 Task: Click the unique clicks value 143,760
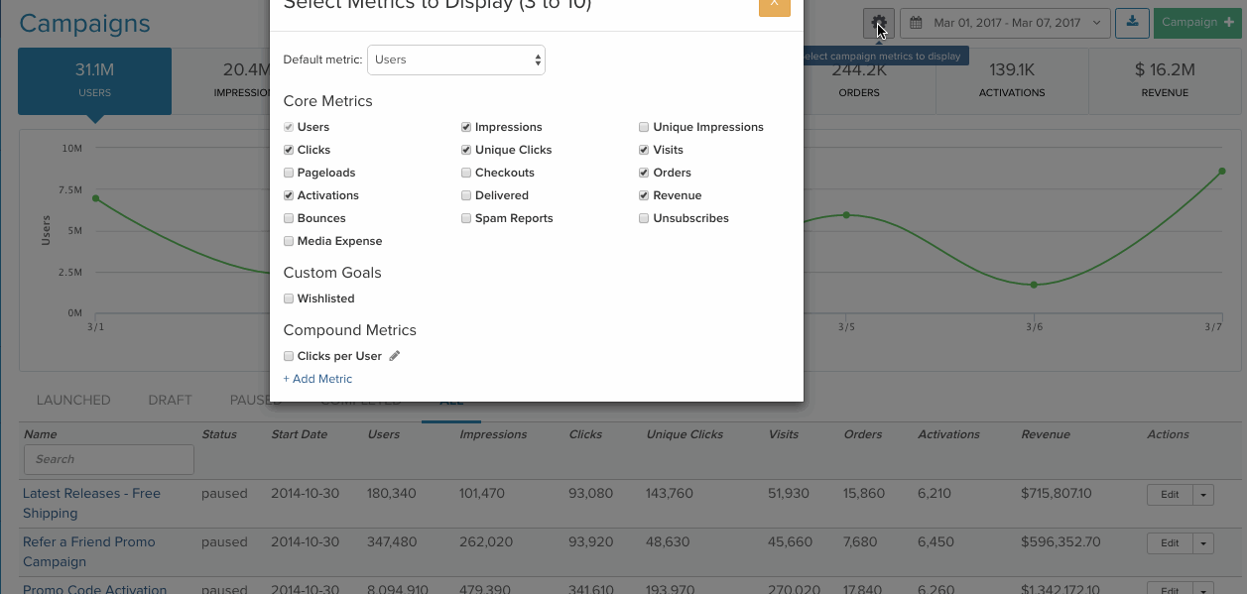tap(669, 493)
